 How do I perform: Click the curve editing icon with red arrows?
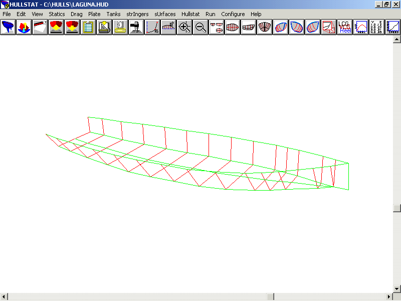click(x=152, y=27)
